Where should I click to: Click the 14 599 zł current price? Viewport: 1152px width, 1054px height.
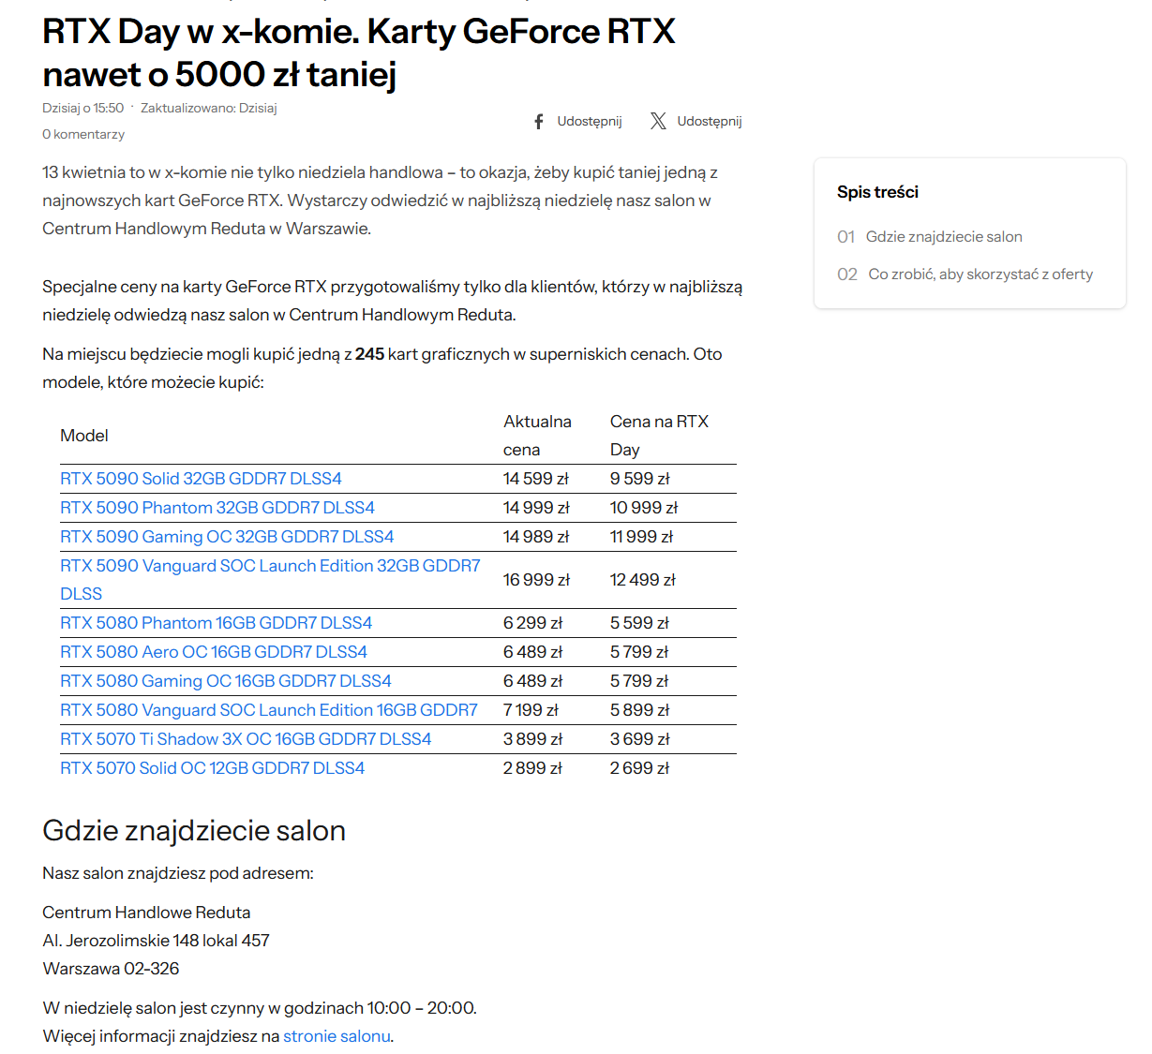(x=536, y=479)
